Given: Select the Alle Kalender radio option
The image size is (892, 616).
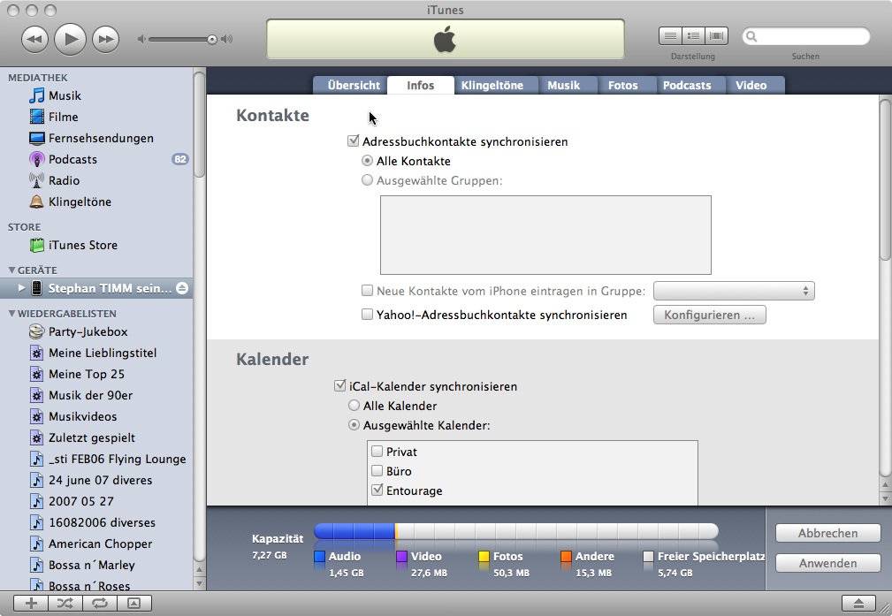Looking at the screenshot, I should point(355,406).
